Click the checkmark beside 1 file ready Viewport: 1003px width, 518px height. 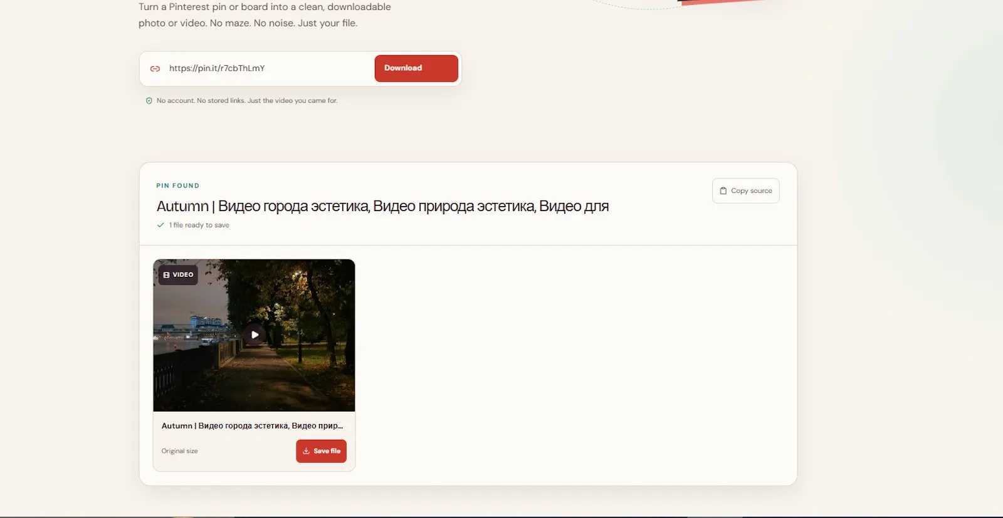click(160, 225)
